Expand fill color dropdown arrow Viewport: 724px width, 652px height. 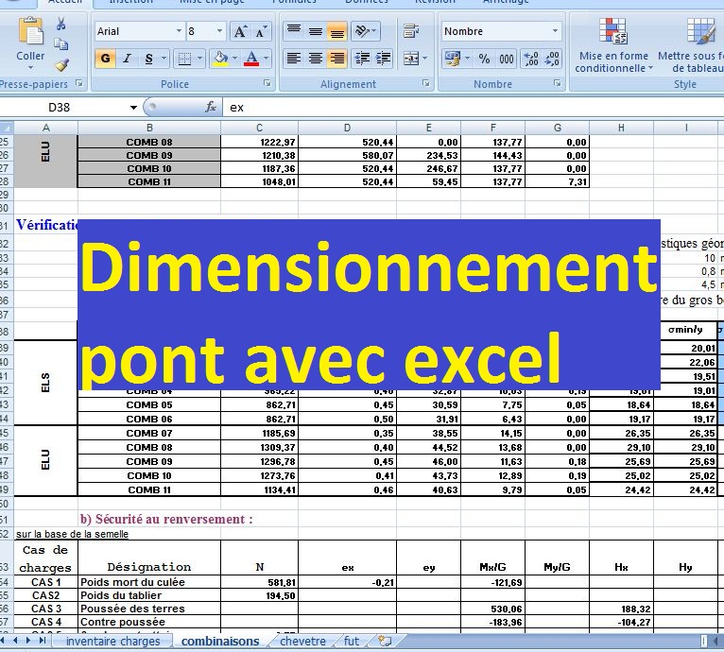234,59
